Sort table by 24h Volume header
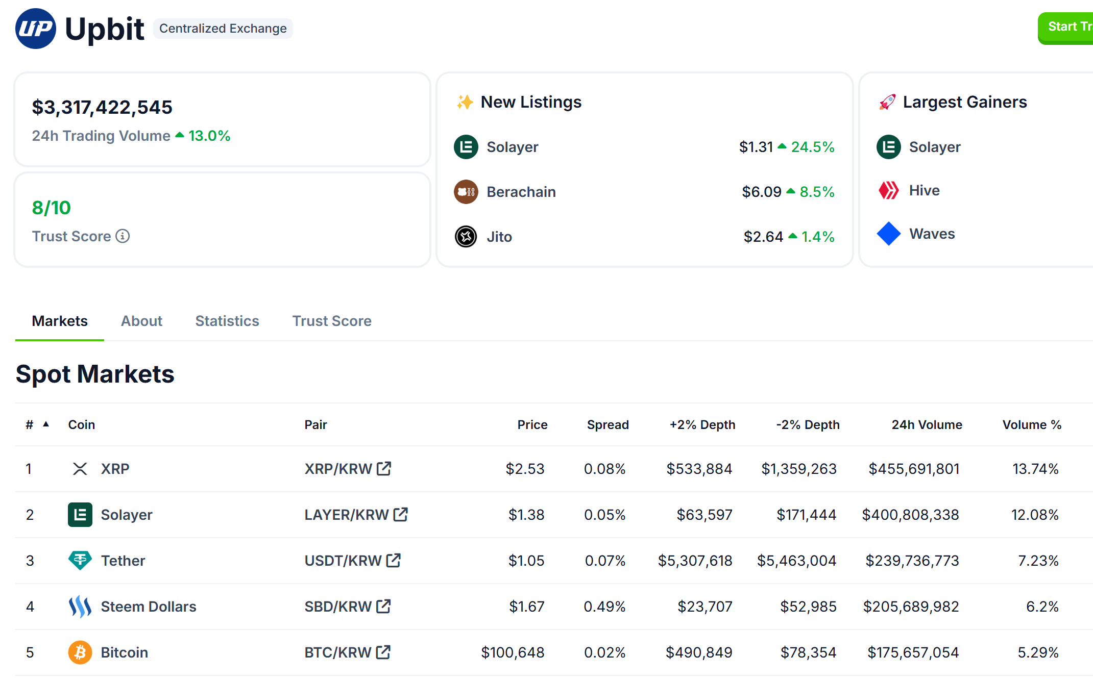This screenshot has width=1093, height=681. [x=926, y=424]
